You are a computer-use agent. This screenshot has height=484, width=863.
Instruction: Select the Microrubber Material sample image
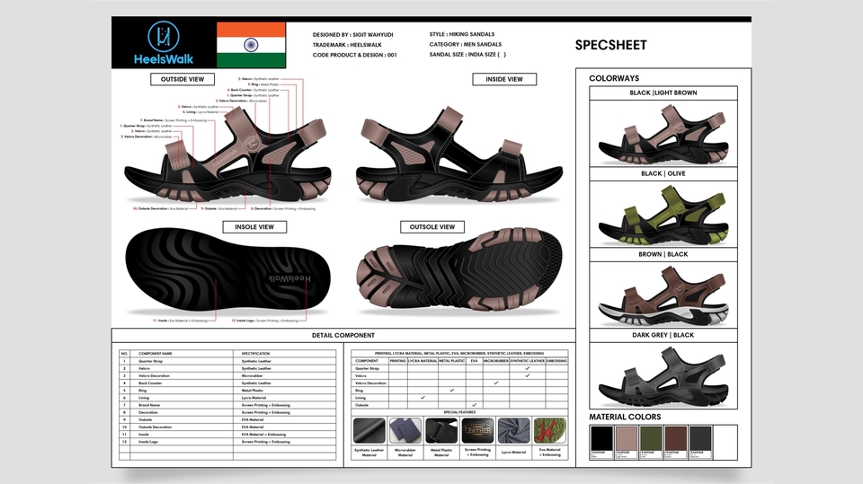(405, 432)
